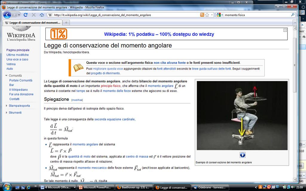Open the 'momento meccanico' link
306x191 pixels.
coord(92,168)
